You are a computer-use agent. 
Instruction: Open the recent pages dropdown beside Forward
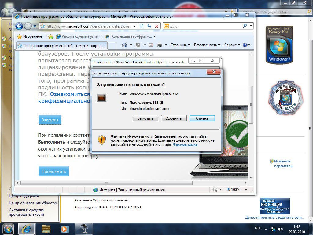click(35, 26)
